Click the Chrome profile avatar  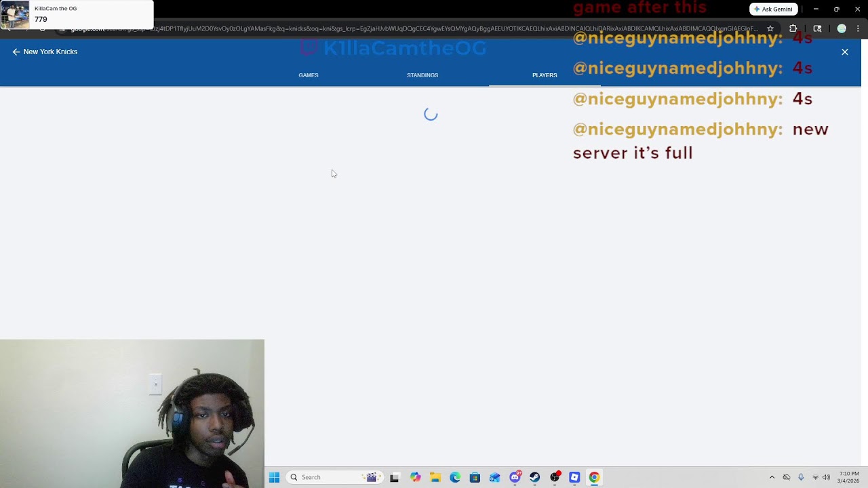842,28
